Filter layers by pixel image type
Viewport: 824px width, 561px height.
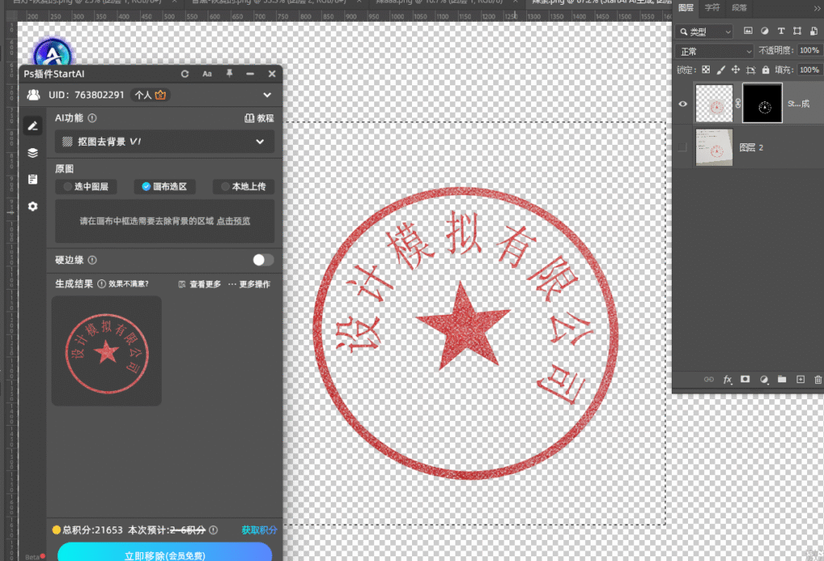[748, 31]
